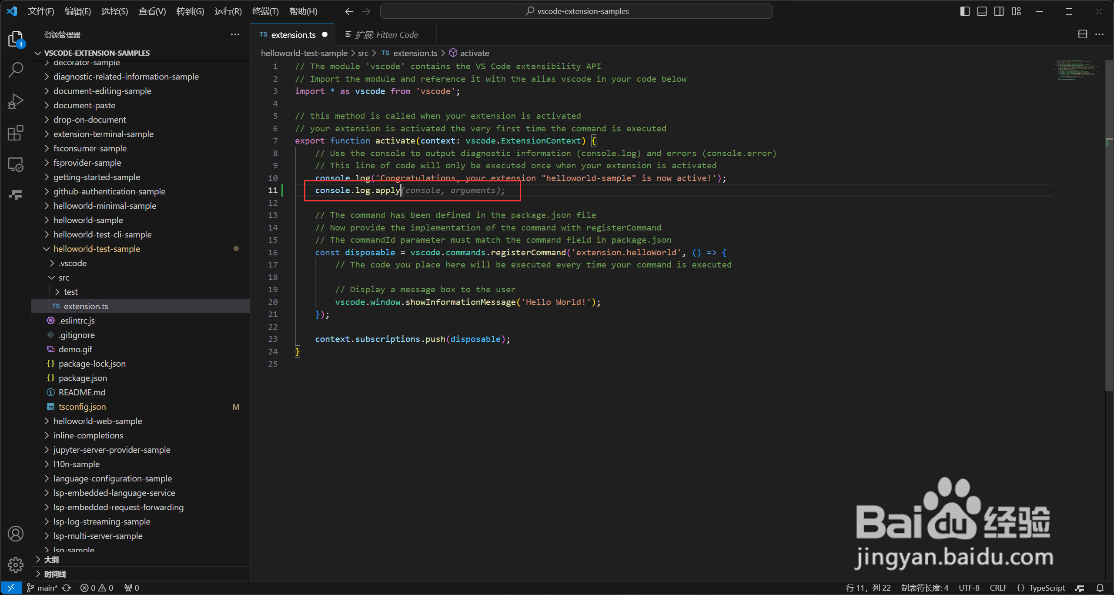Go forward with the navigation arrow
The image size is (1114, 595).
(x=366, y=11)
